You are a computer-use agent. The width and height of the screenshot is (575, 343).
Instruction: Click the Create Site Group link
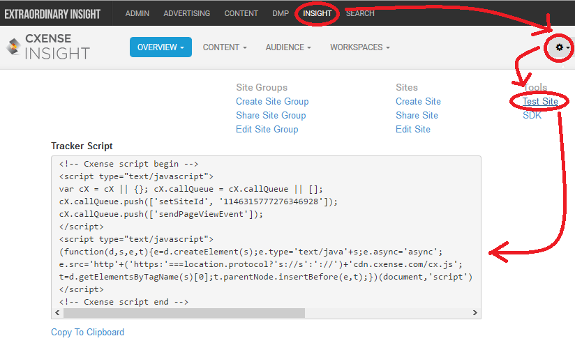click(272, 102)
